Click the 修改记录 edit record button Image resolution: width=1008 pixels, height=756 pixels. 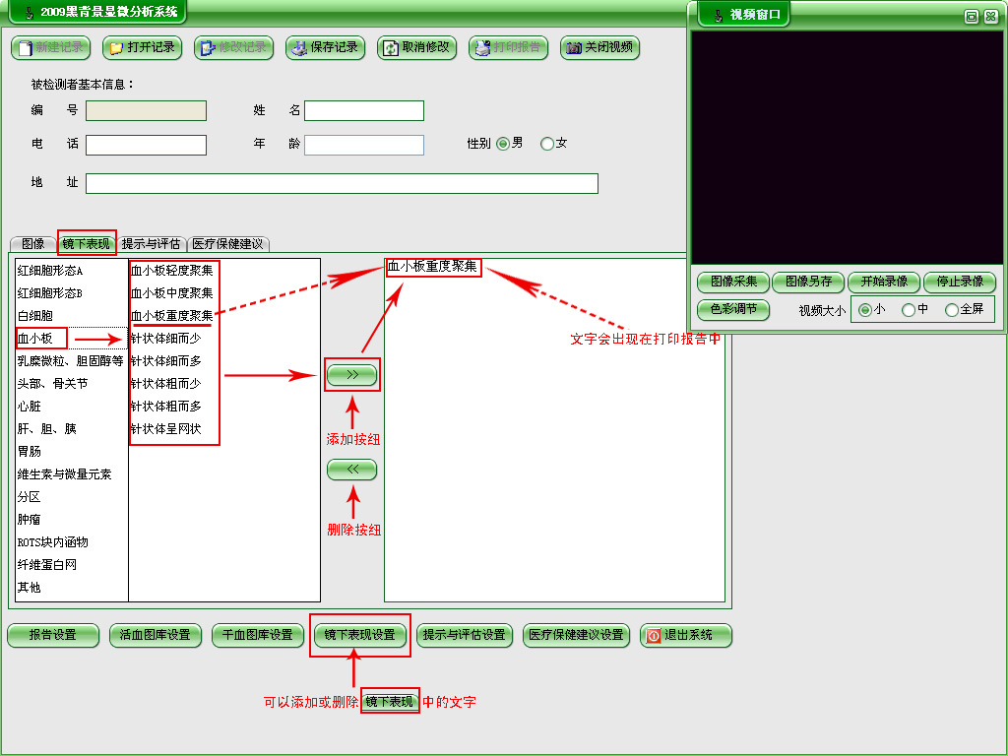(232, 47)
